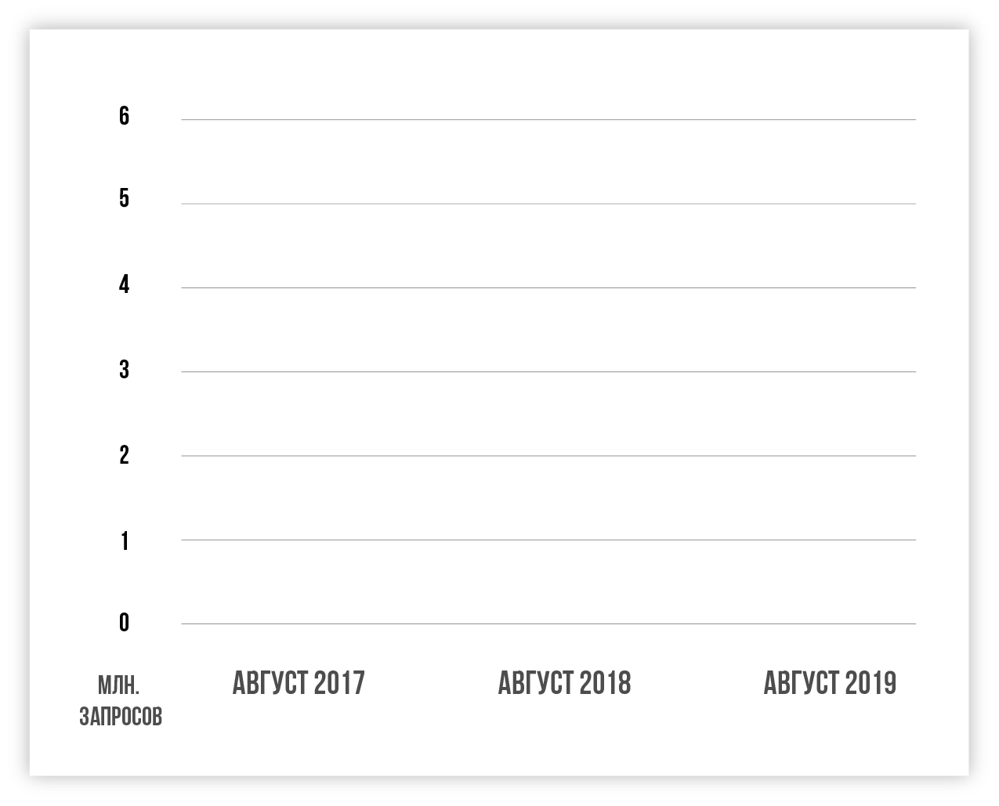Select the Y-axis label 0

(x=124, y=623)
